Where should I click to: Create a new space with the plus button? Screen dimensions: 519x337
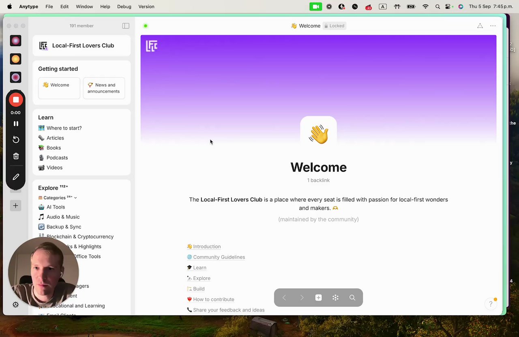pyautogui.click(x=15, y=206)
